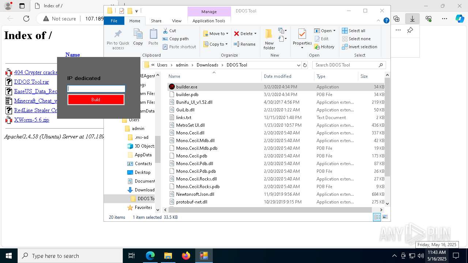Click Invert selection

coord(359,47)
